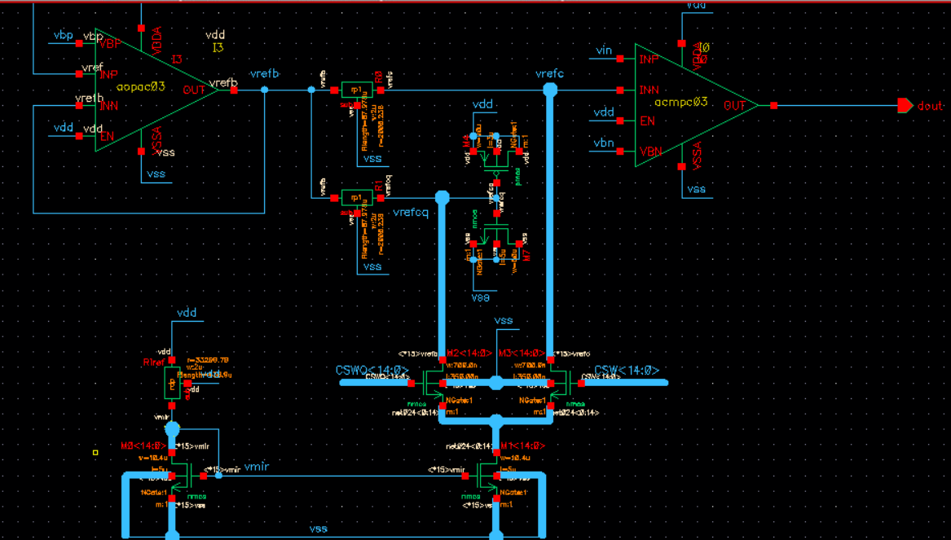Screen dimensions: 951x540
Task: Select the vss label above M2 and M3
Action: (x=504, y=321)
